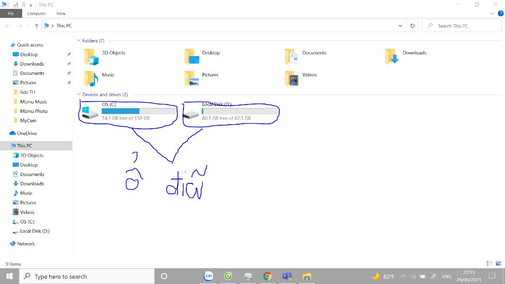This screenshot has width=505, height=284.
Task: Select 3D Objects under This PC sidebar
Action: 32,155
